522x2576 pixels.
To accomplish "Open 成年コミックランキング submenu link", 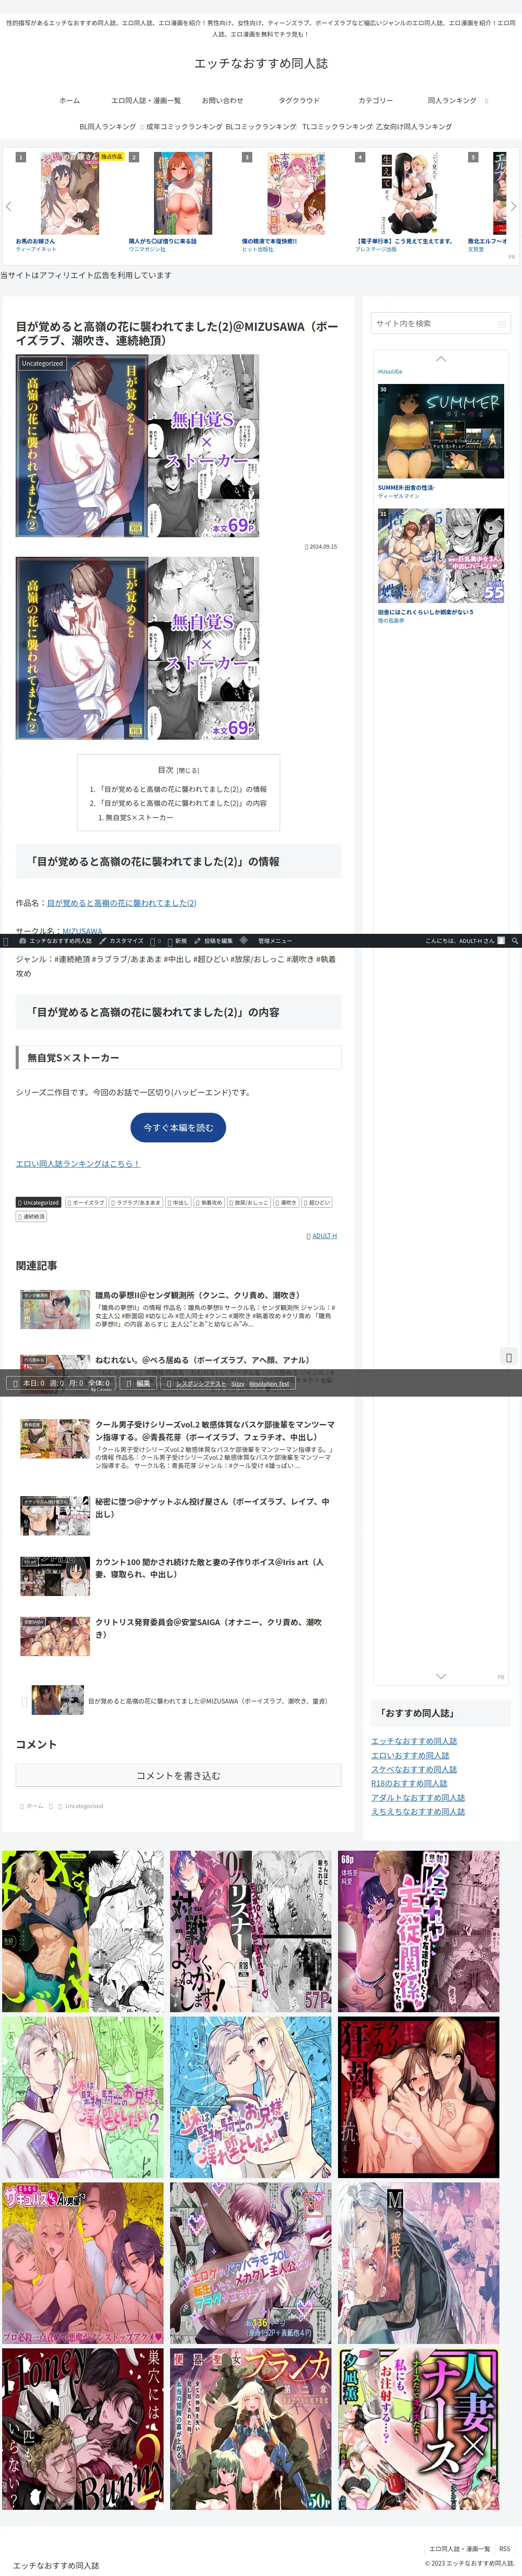I will [183, 127].
